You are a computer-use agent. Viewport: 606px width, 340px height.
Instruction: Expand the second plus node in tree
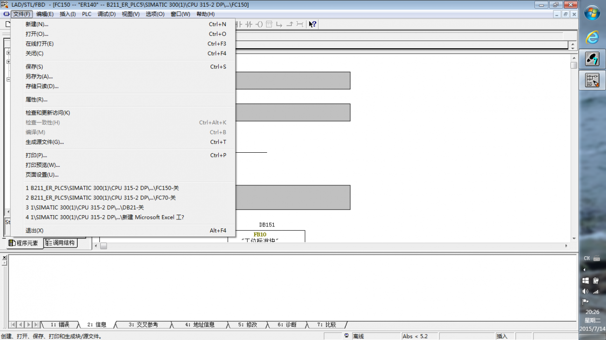click(x=8, y=61)
